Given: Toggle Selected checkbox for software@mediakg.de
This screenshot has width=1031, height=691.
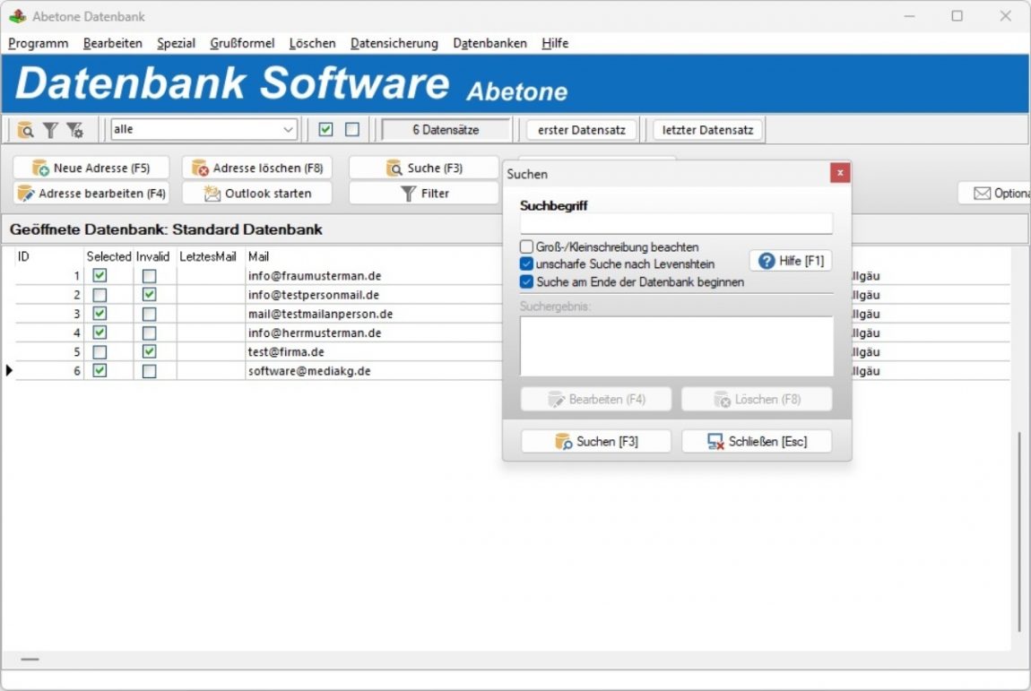Looking at the screenshot, I should click(100, 371).
